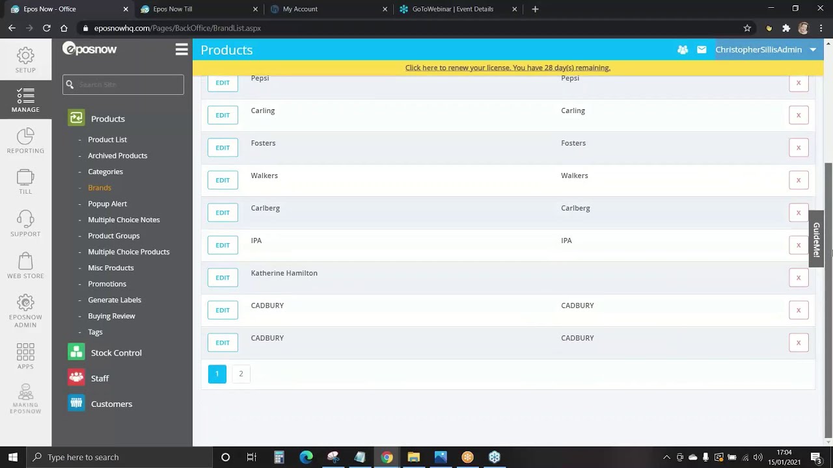Screen dimensions: 833x468
Task: Open the Making Eposnow section
Action: click(x=25, y=398)
